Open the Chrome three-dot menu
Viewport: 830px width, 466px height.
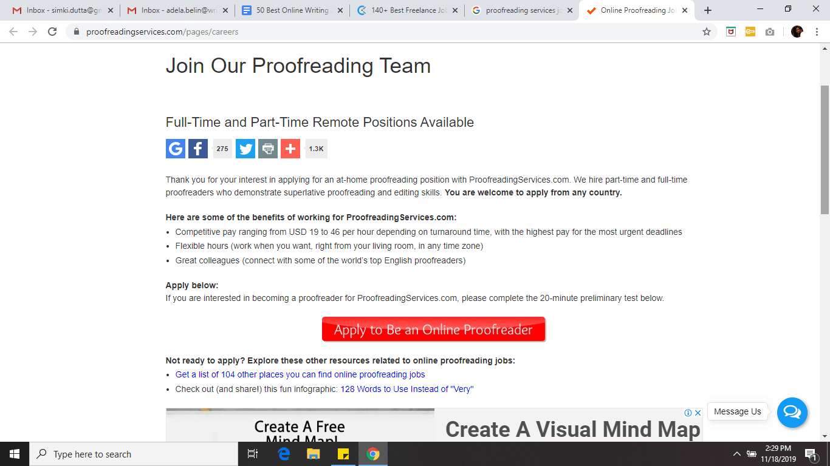pyautogui.click(x=817, y=32)
